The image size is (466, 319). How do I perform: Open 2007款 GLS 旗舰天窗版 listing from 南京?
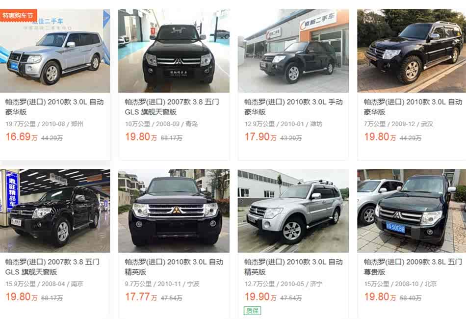point(52,266)
